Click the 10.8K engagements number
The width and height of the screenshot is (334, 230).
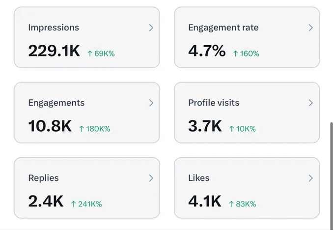(50, 126)
